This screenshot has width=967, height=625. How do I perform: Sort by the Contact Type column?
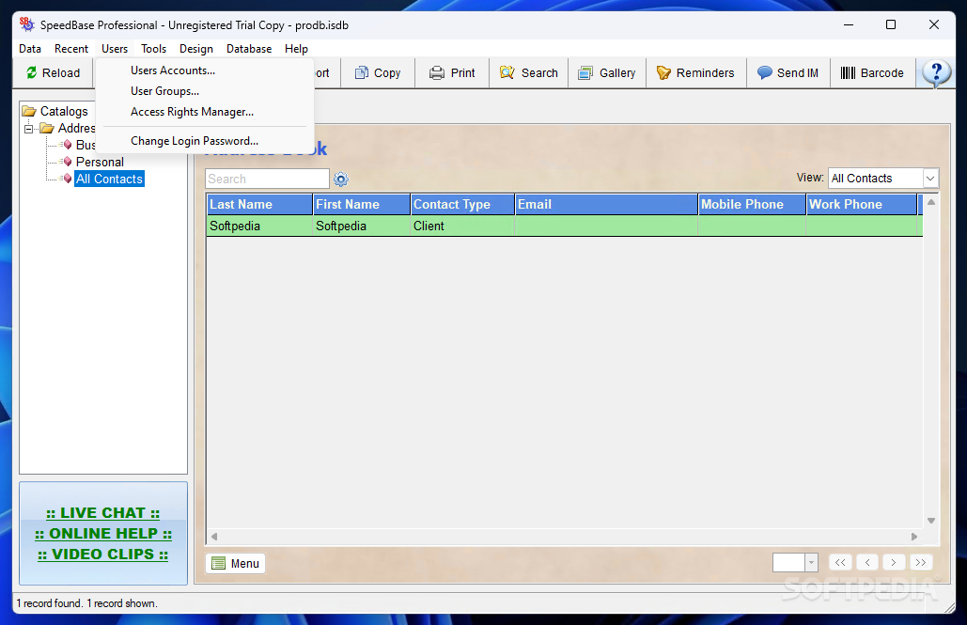click(462, 204)
